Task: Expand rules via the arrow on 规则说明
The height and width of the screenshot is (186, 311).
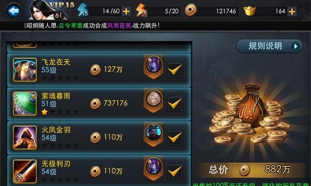Action: 296,46
